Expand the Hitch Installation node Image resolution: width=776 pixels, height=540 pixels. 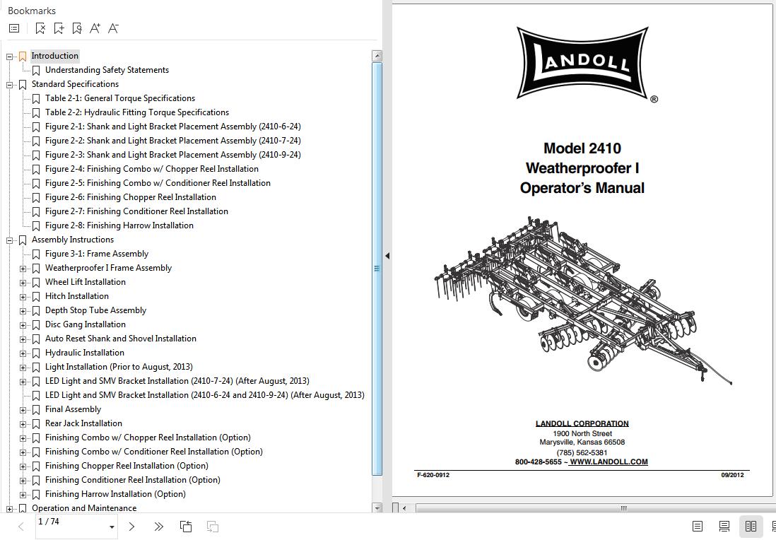[x=23, y=297]
